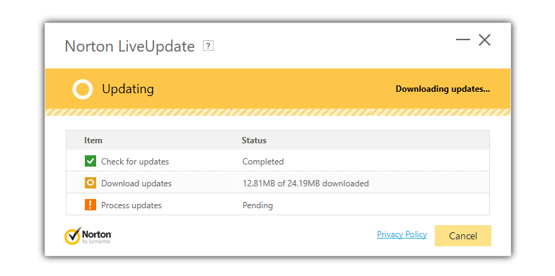The image size is (555, 276).
Task: Close the Norton LiveUpdate window
Action: tap(484, 40)
